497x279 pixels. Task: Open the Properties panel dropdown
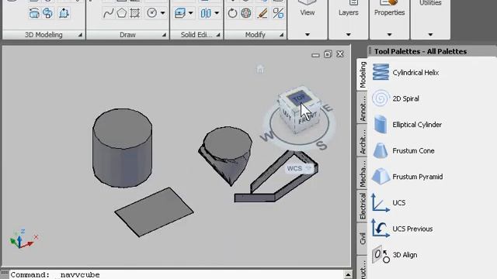(x=390, y=34)
